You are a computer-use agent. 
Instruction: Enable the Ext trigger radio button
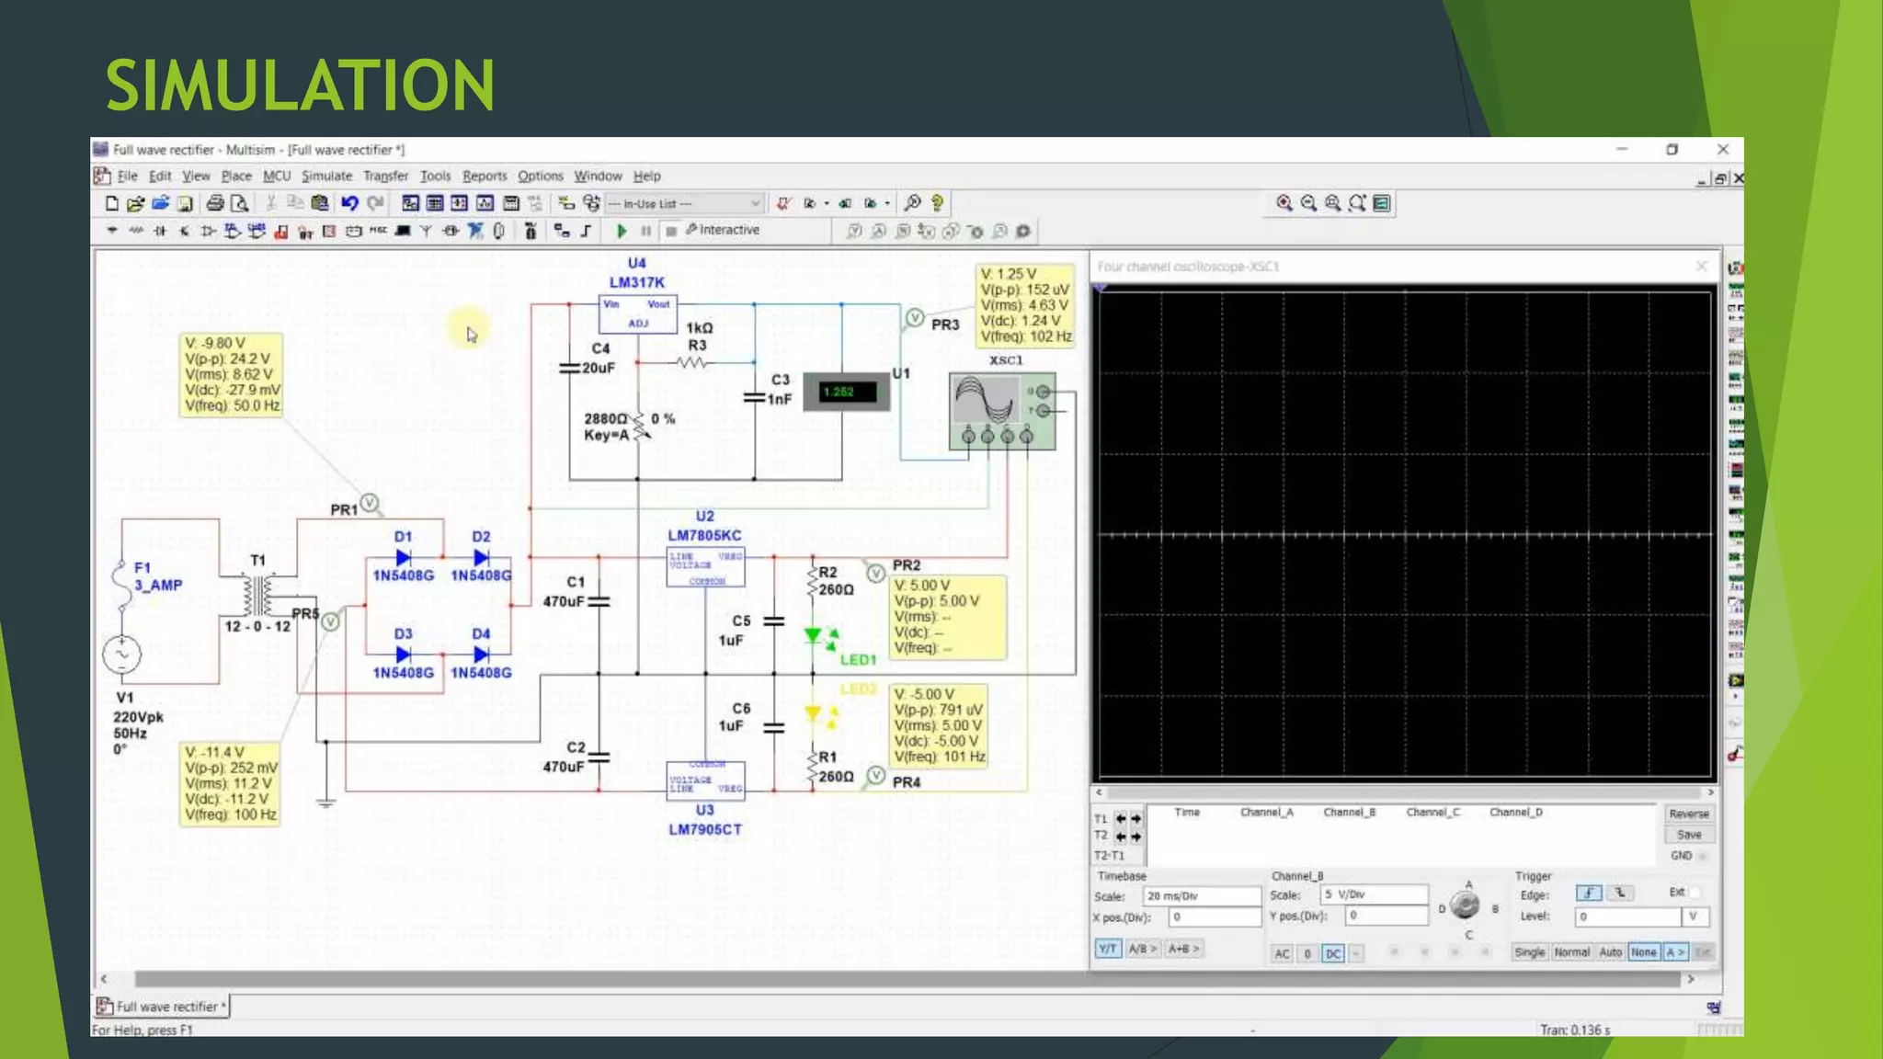(x=1695, y=893)
